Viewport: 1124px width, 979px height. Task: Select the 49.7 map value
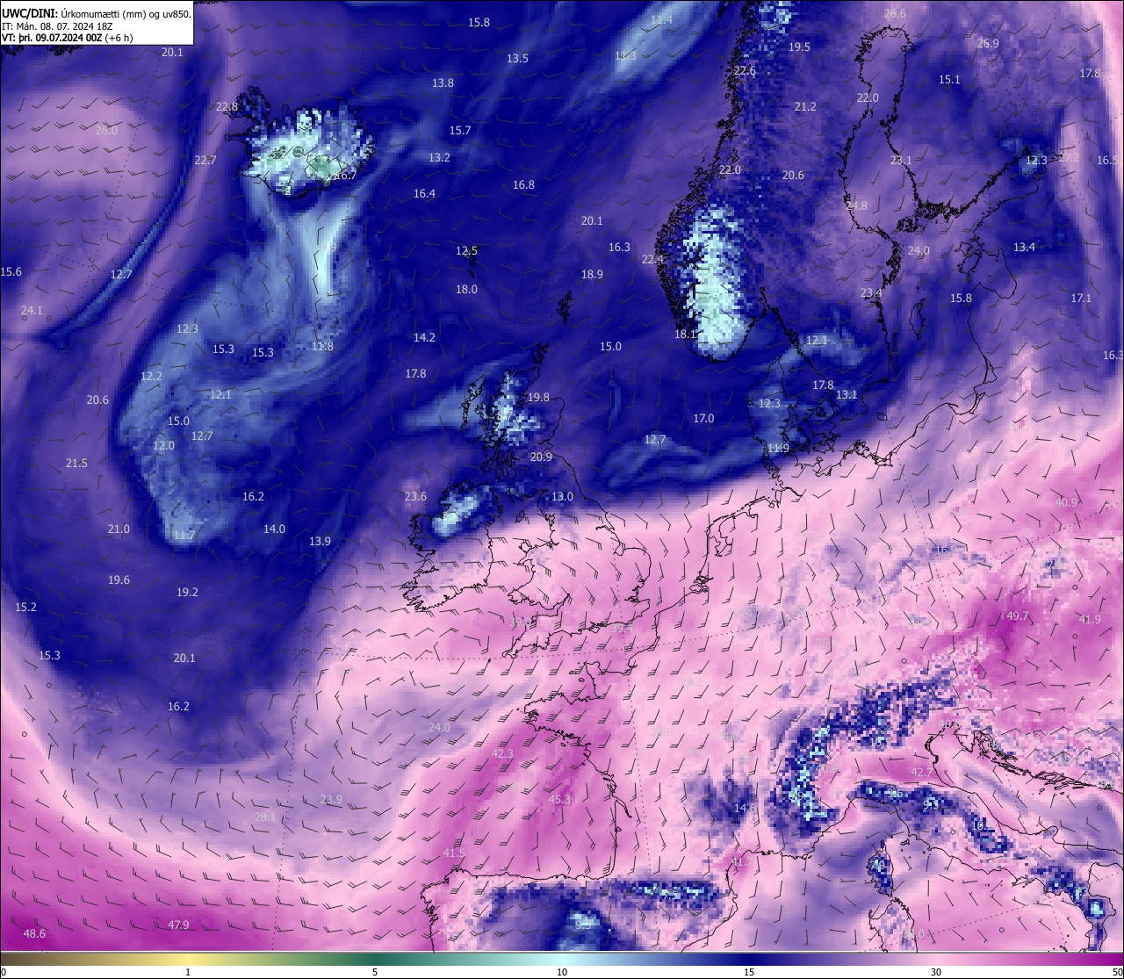click(1018, 616)
